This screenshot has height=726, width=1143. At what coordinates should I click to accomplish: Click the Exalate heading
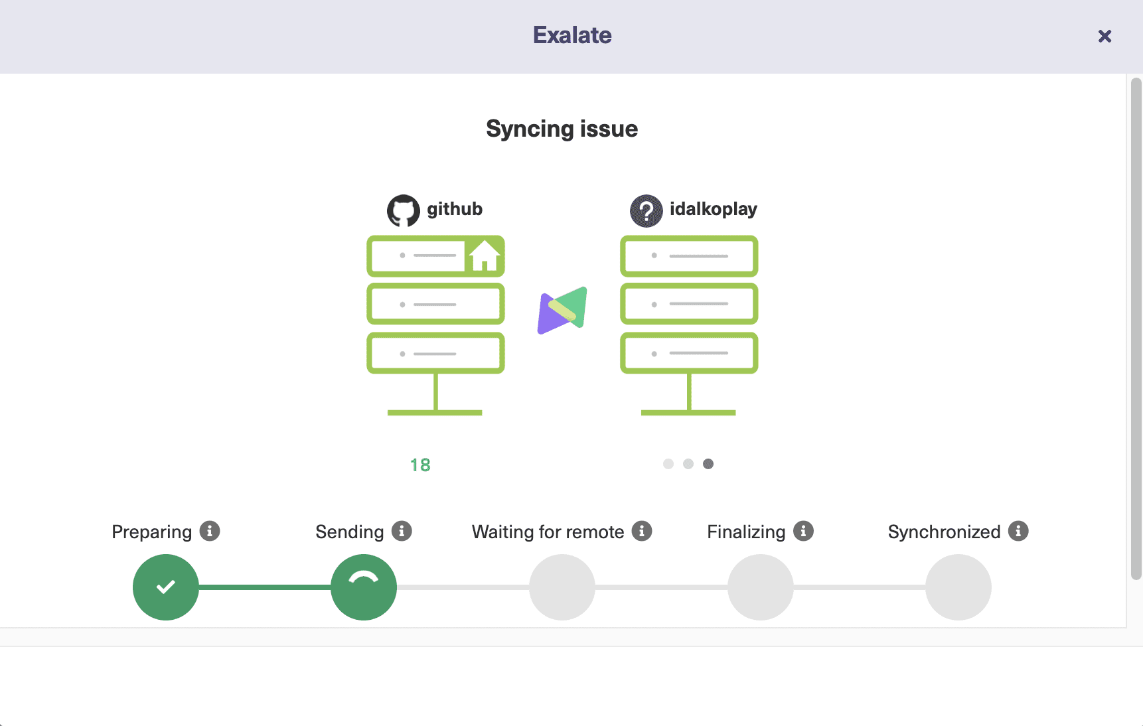point(571,35)
